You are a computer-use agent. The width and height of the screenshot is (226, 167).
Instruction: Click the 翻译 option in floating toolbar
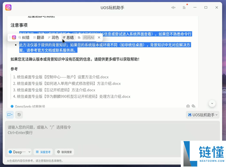click(x=39, y=38)
